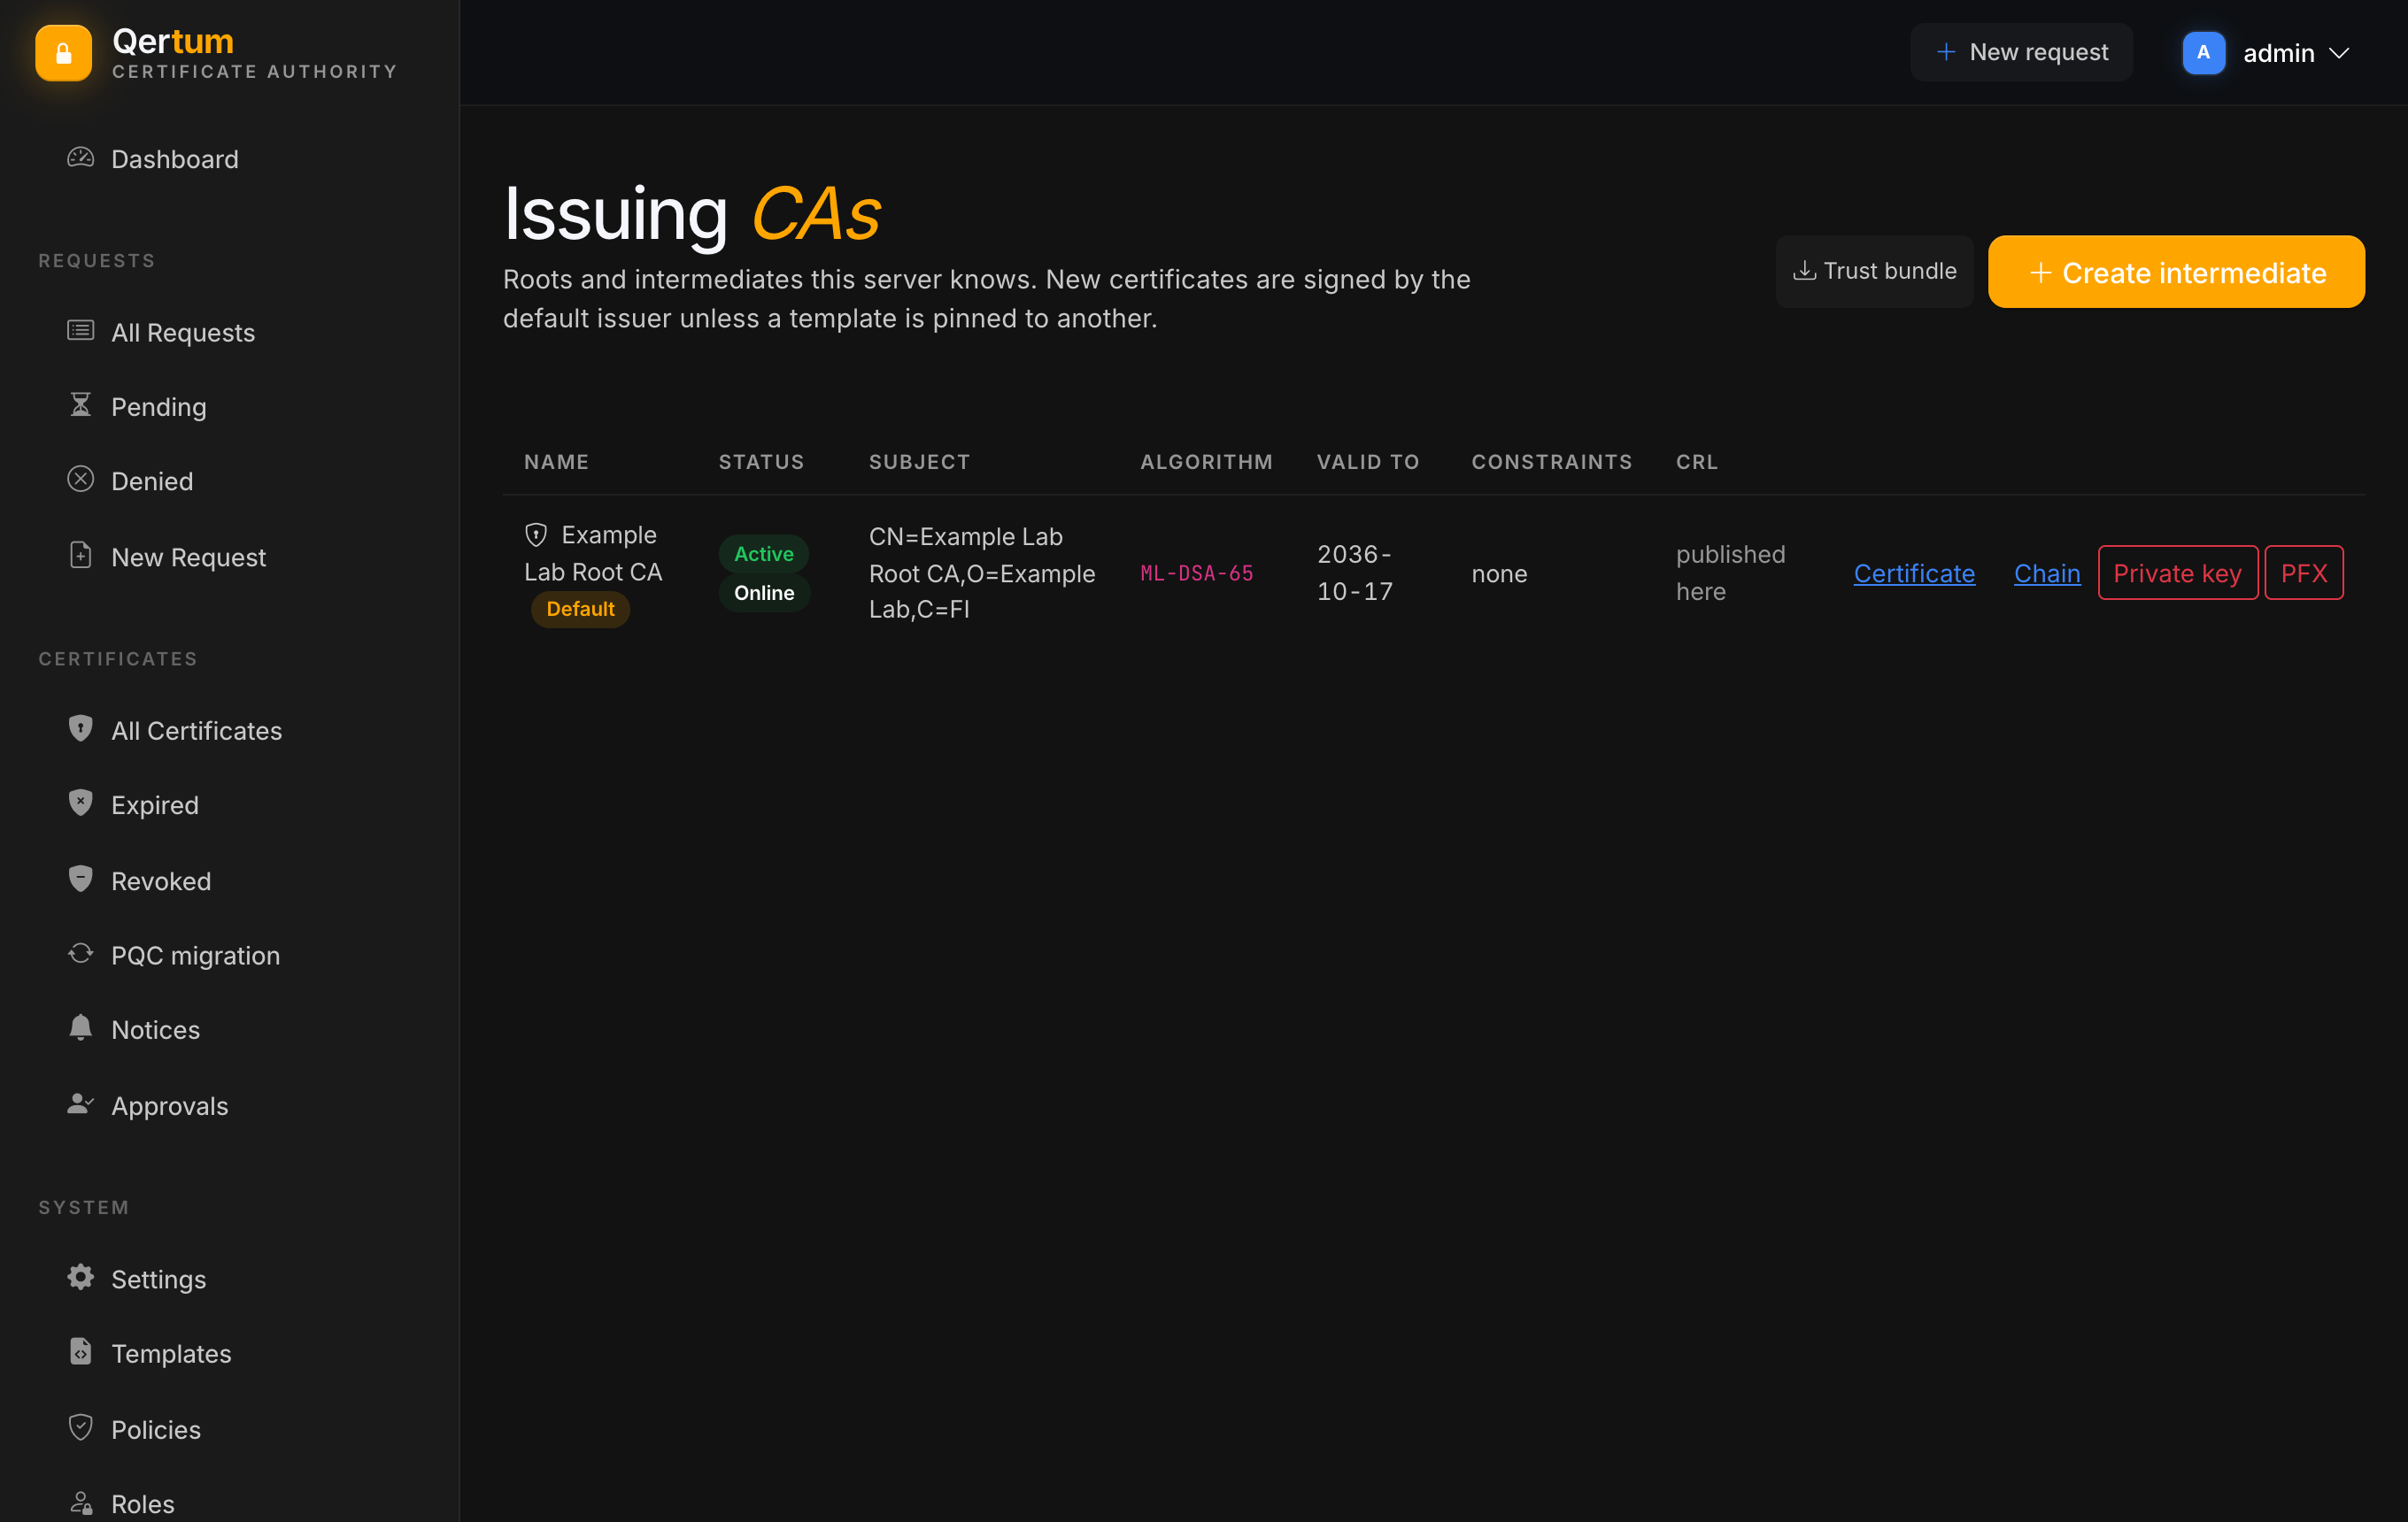Open the Chain link

tap(2047, 573)
